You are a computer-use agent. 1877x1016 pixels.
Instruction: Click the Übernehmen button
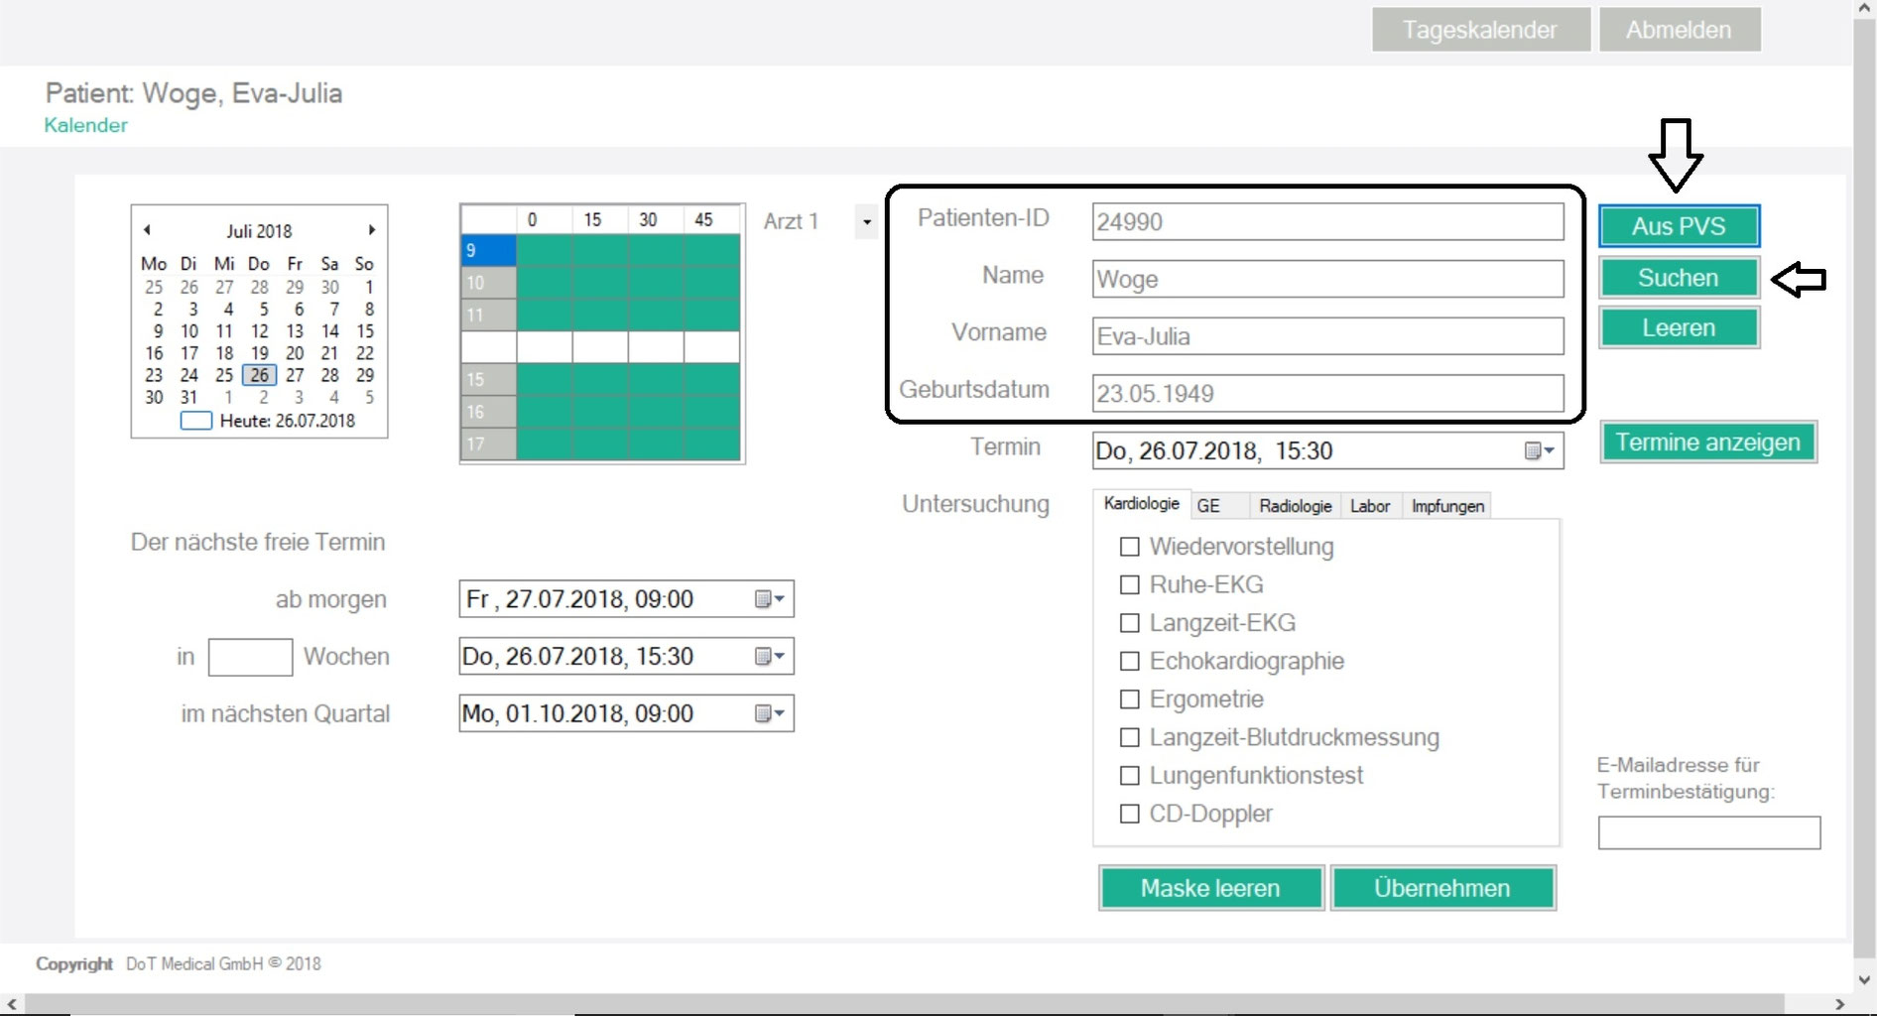point(1442,888)
